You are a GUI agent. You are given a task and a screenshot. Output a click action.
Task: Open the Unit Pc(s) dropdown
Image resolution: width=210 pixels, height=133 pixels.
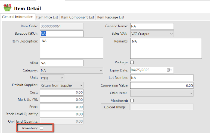pyautogui.click(x=52, y=78)
